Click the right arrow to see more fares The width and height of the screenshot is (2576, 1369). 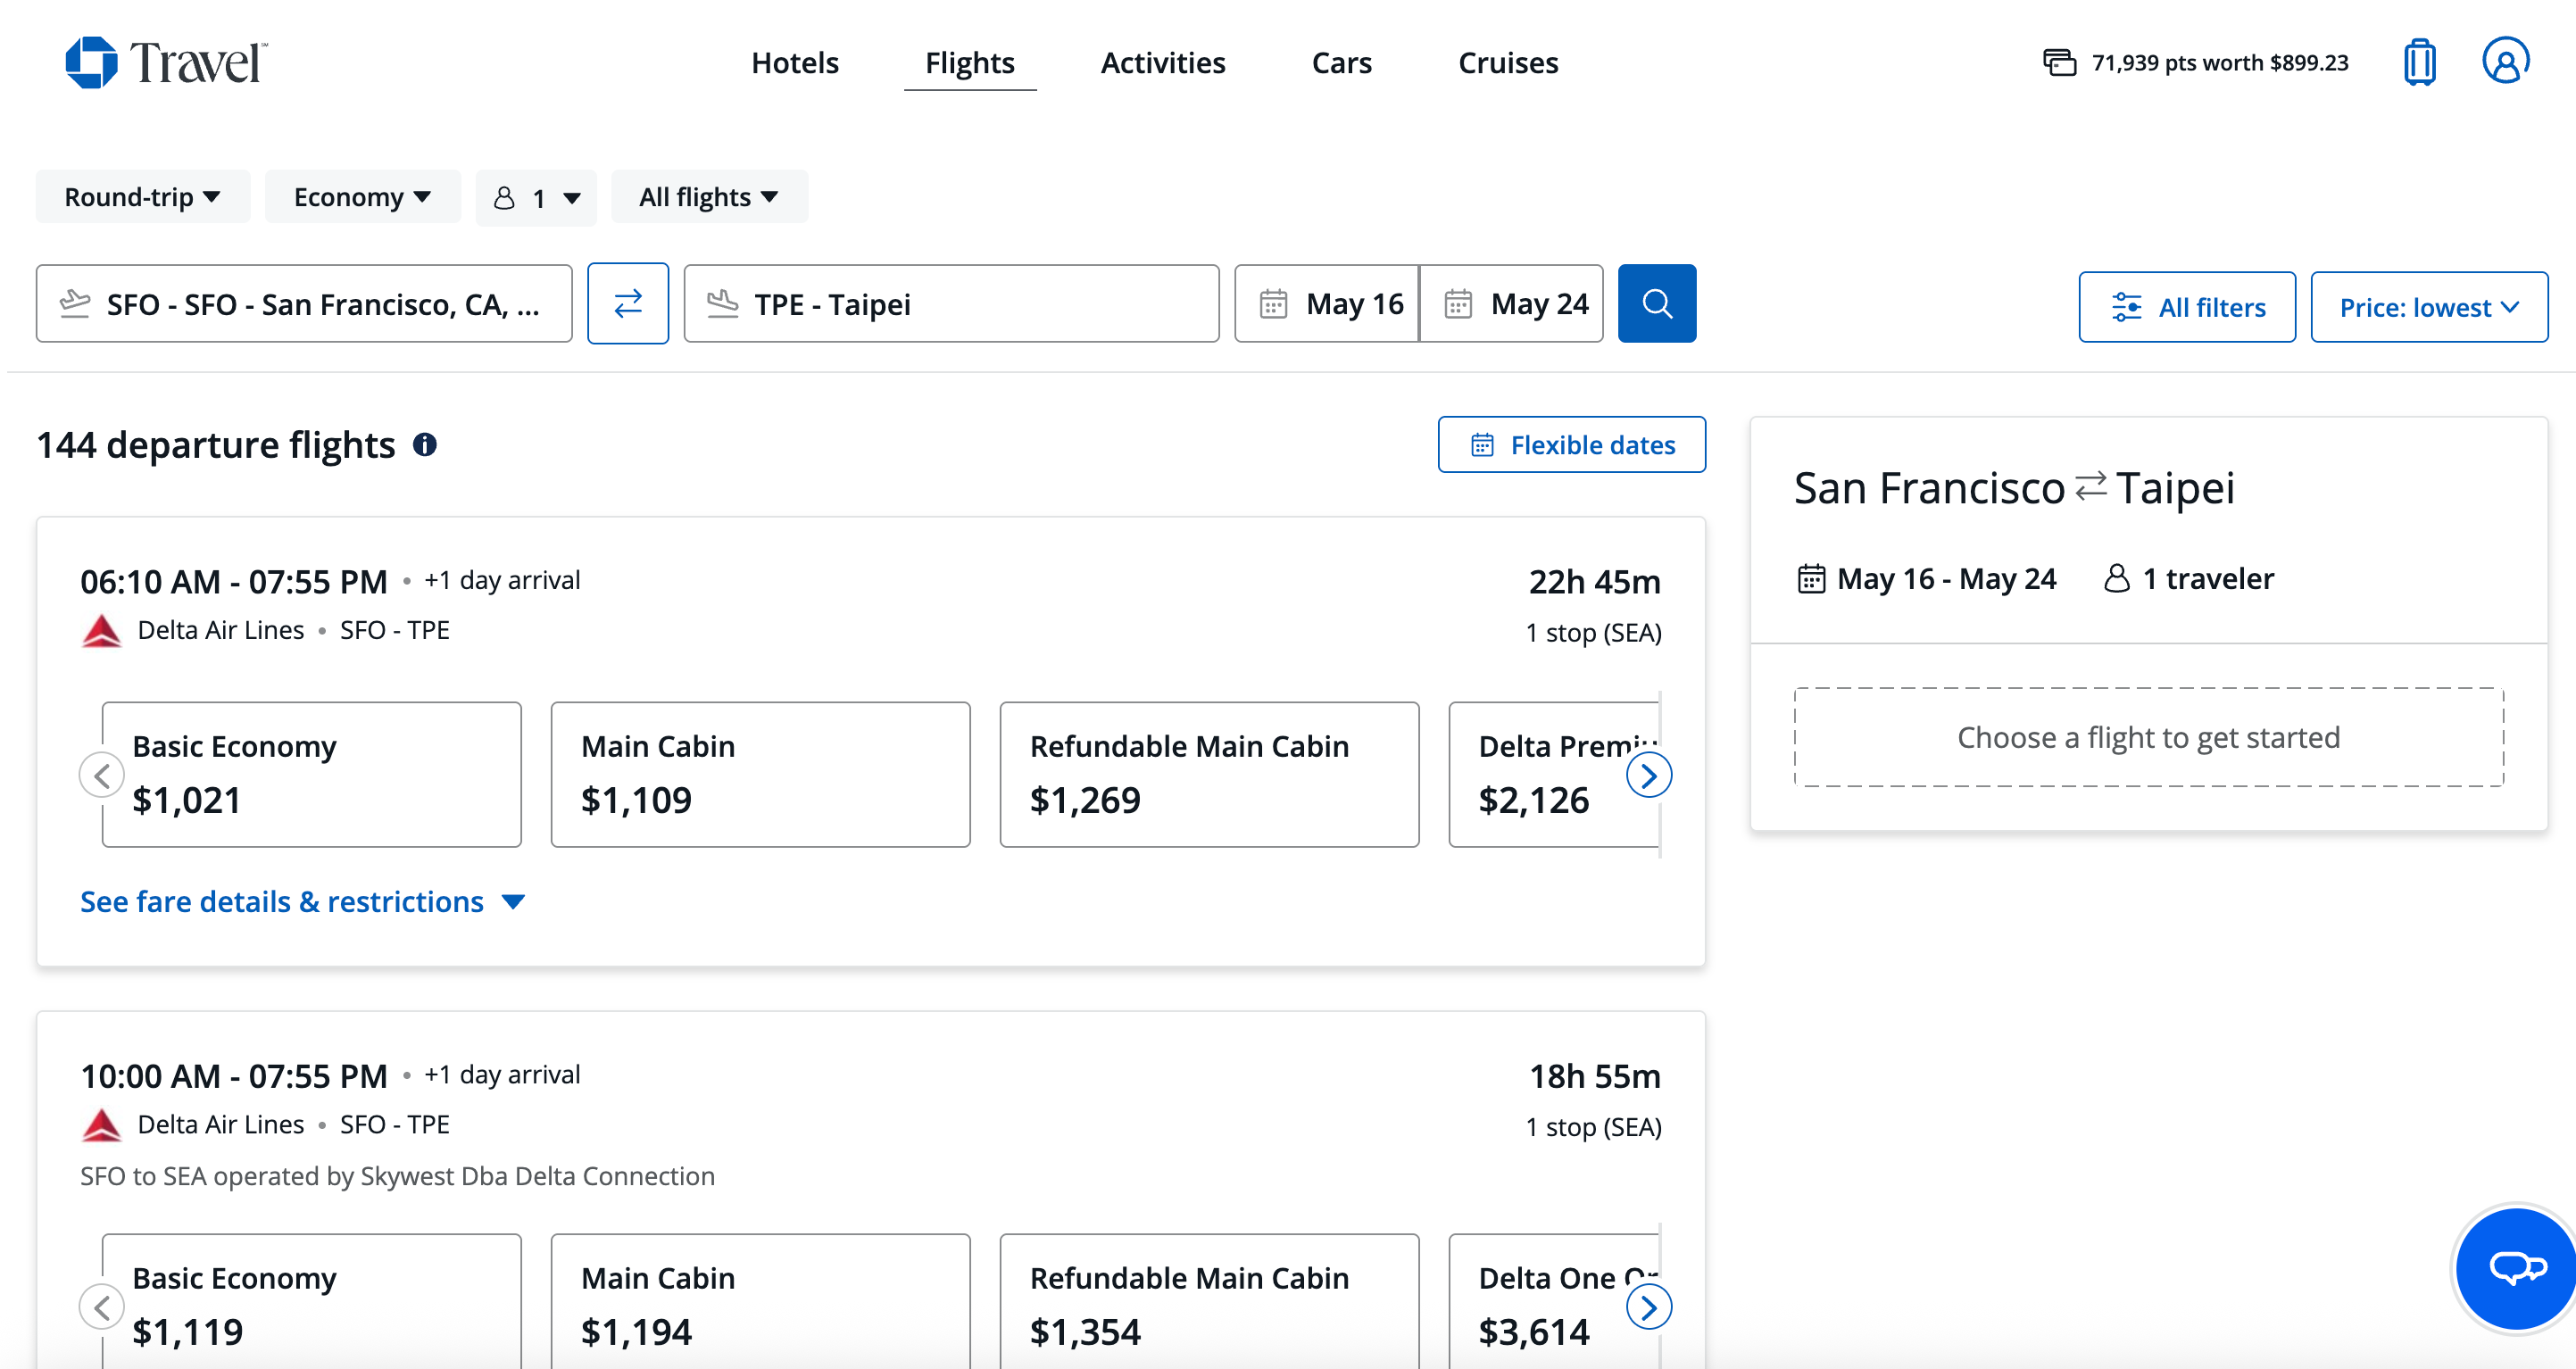point(1650,774)
